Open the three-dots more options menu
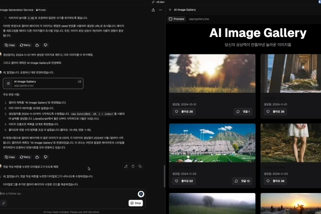321x214 pixels. click(160, 10)
